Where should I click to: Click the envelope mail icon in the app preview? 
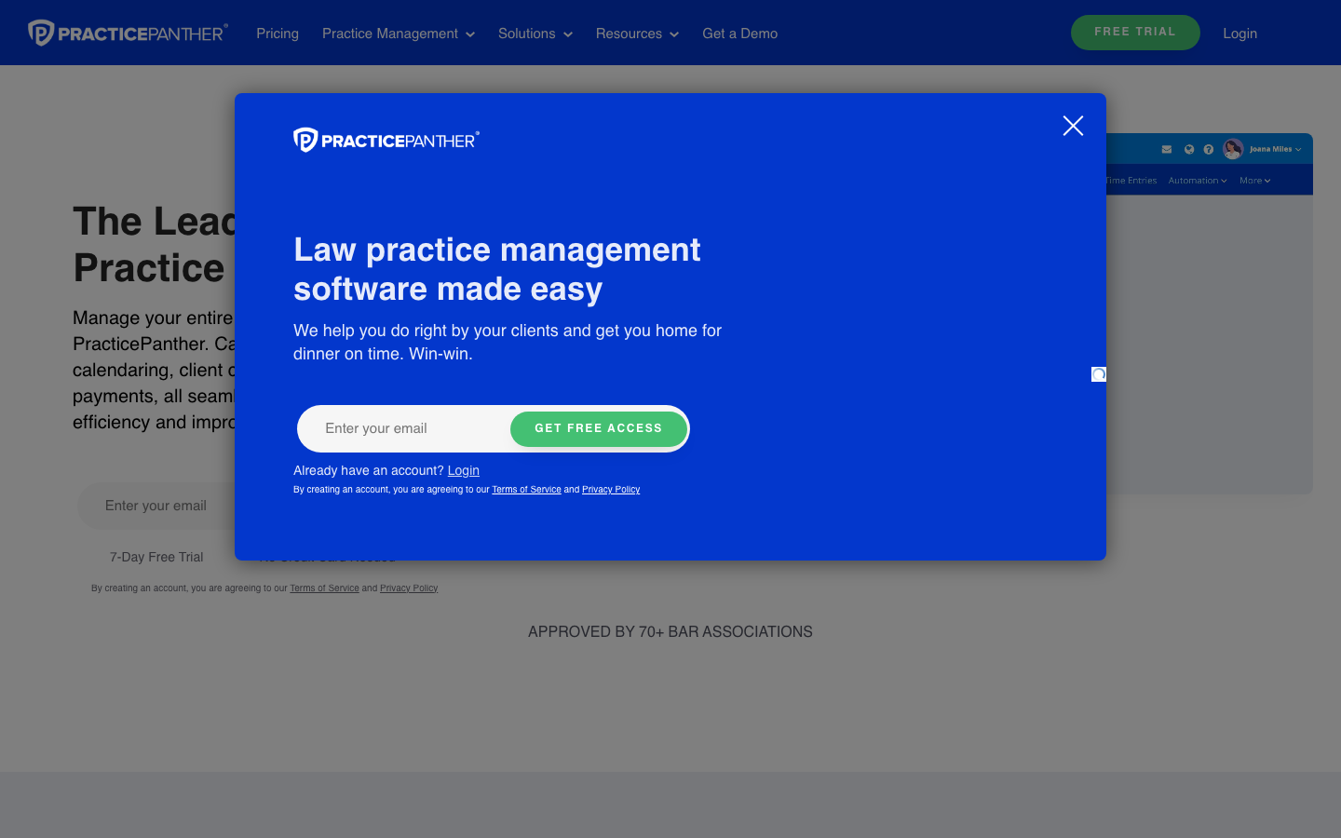coord(1167,149)
